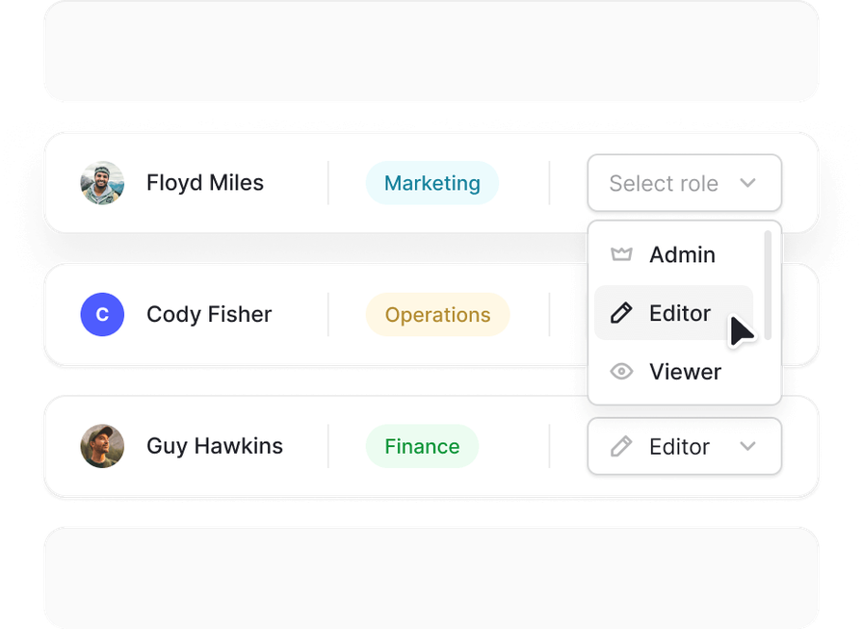Expand the chevron in Select role box

coord(747,183)
